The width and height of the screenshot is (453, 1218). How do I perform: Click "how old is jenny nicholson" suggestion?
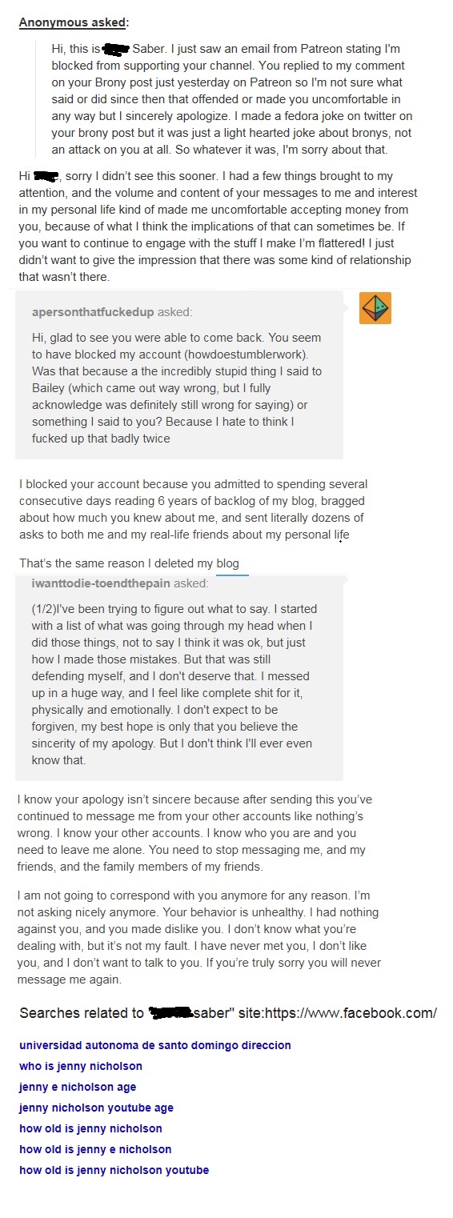click(90, 1128)
